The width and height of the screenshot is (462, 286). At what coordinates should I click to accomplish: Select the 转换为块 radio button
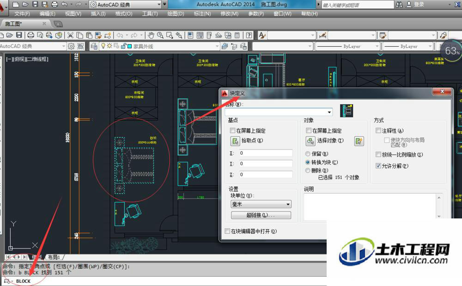coord(308,162)
